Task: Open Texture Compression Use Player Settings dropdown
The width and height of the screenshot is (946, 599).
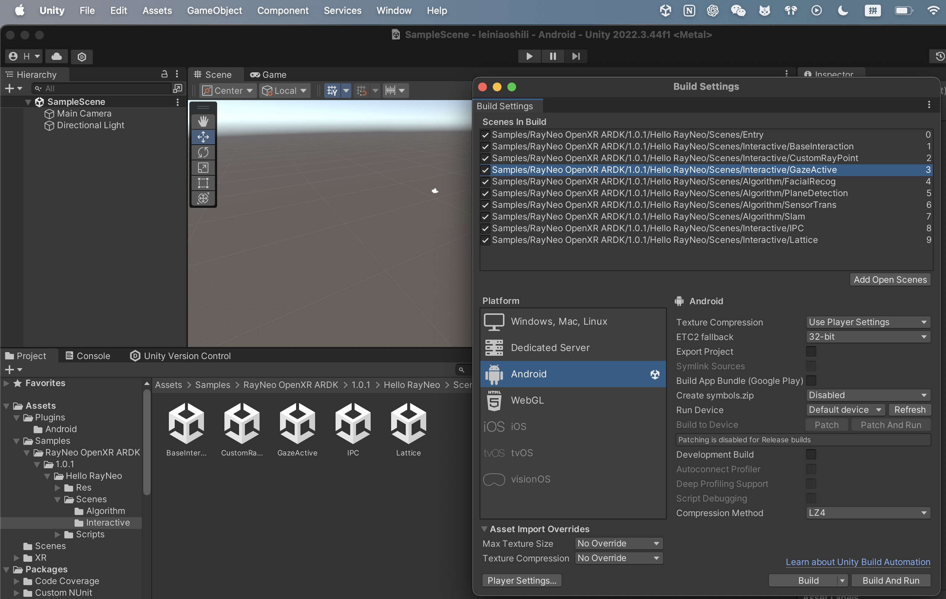Action: (x=868, y=322)
